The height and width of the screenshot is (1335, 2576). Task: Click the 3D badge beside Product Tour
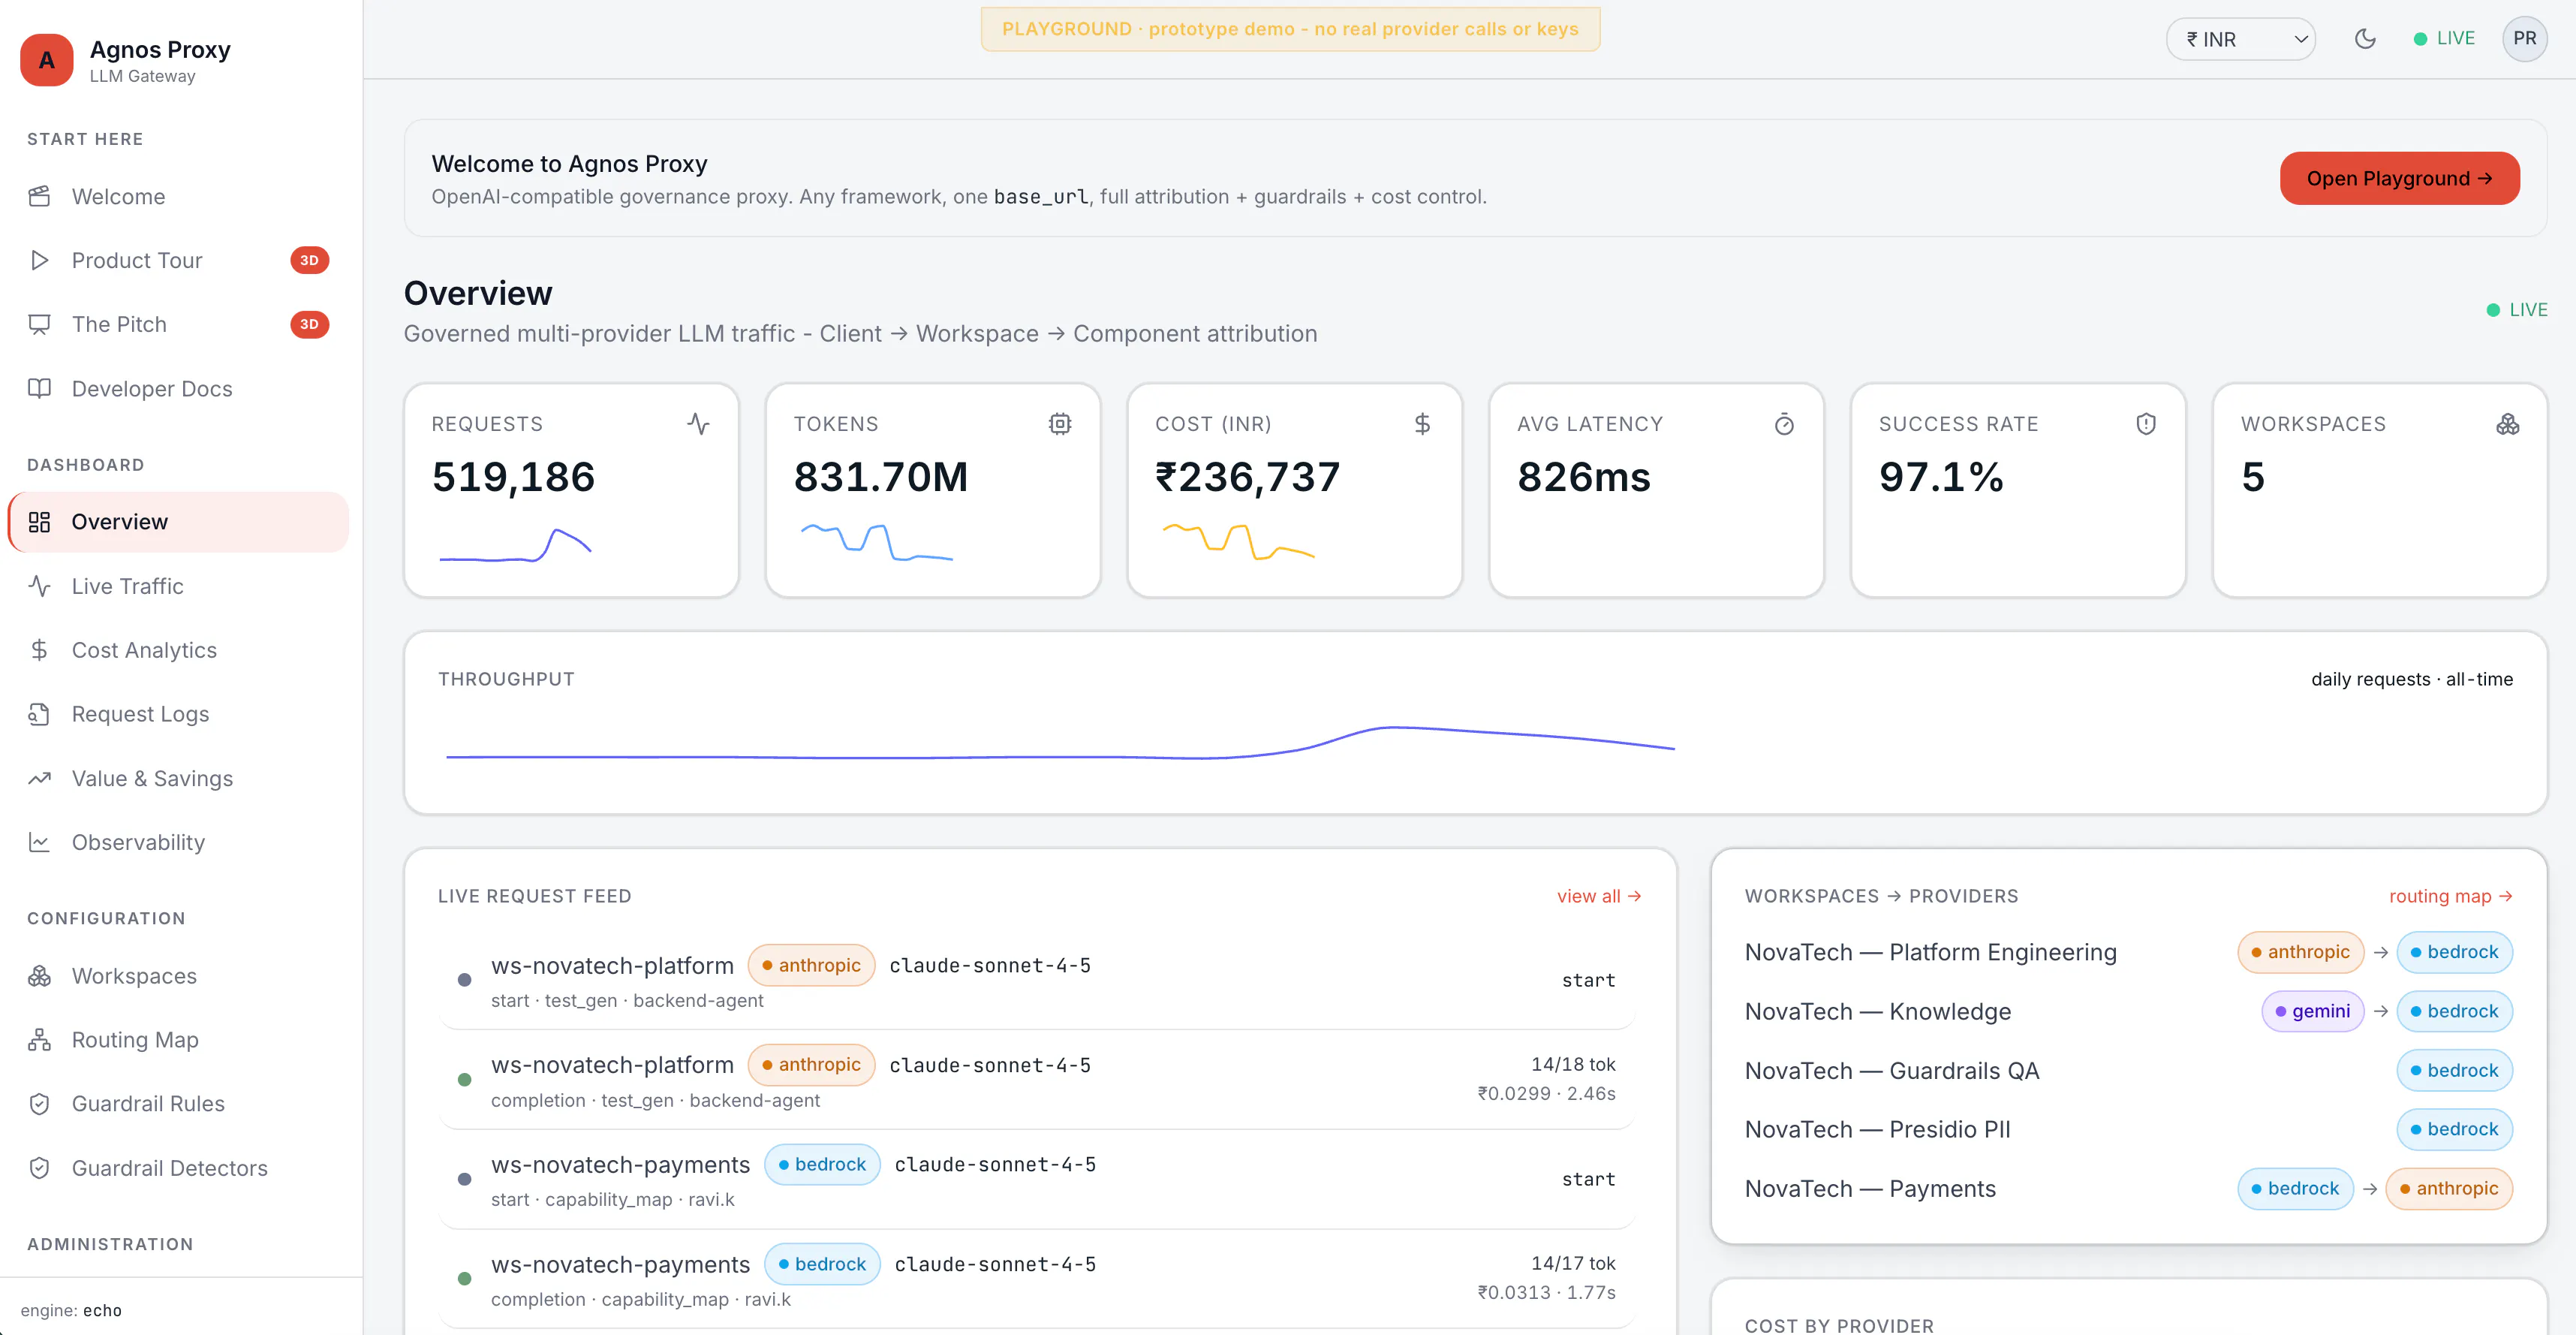(309, 260)
